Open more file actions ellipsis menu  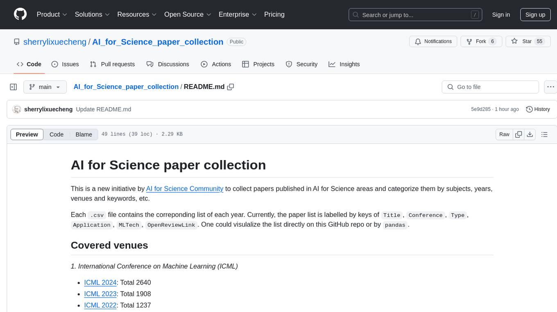[x=550, y=87]
